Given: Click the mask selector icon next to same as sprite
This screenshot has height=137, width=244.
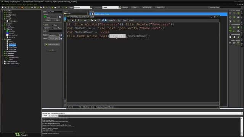Looking at the screenshot, I should tap(61, 38).
